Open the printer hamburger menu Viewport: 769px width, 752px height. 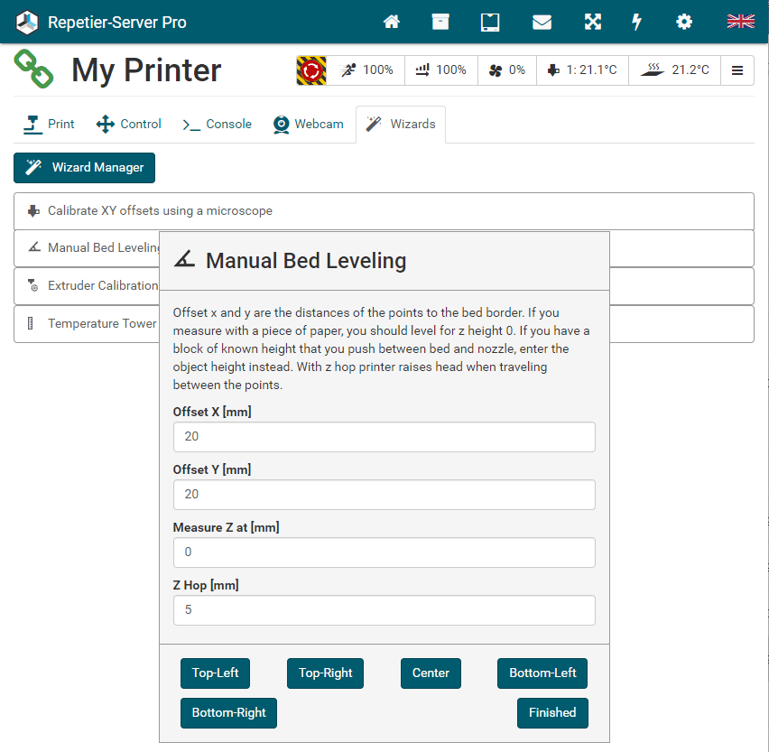[737, 70]
